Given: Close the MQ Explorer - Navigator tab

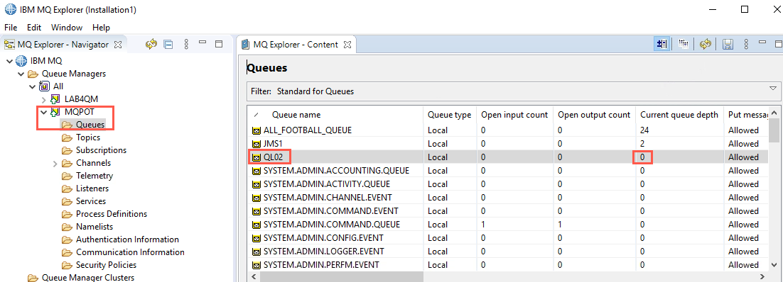Looking at the screenshot, I should [118, 45].
